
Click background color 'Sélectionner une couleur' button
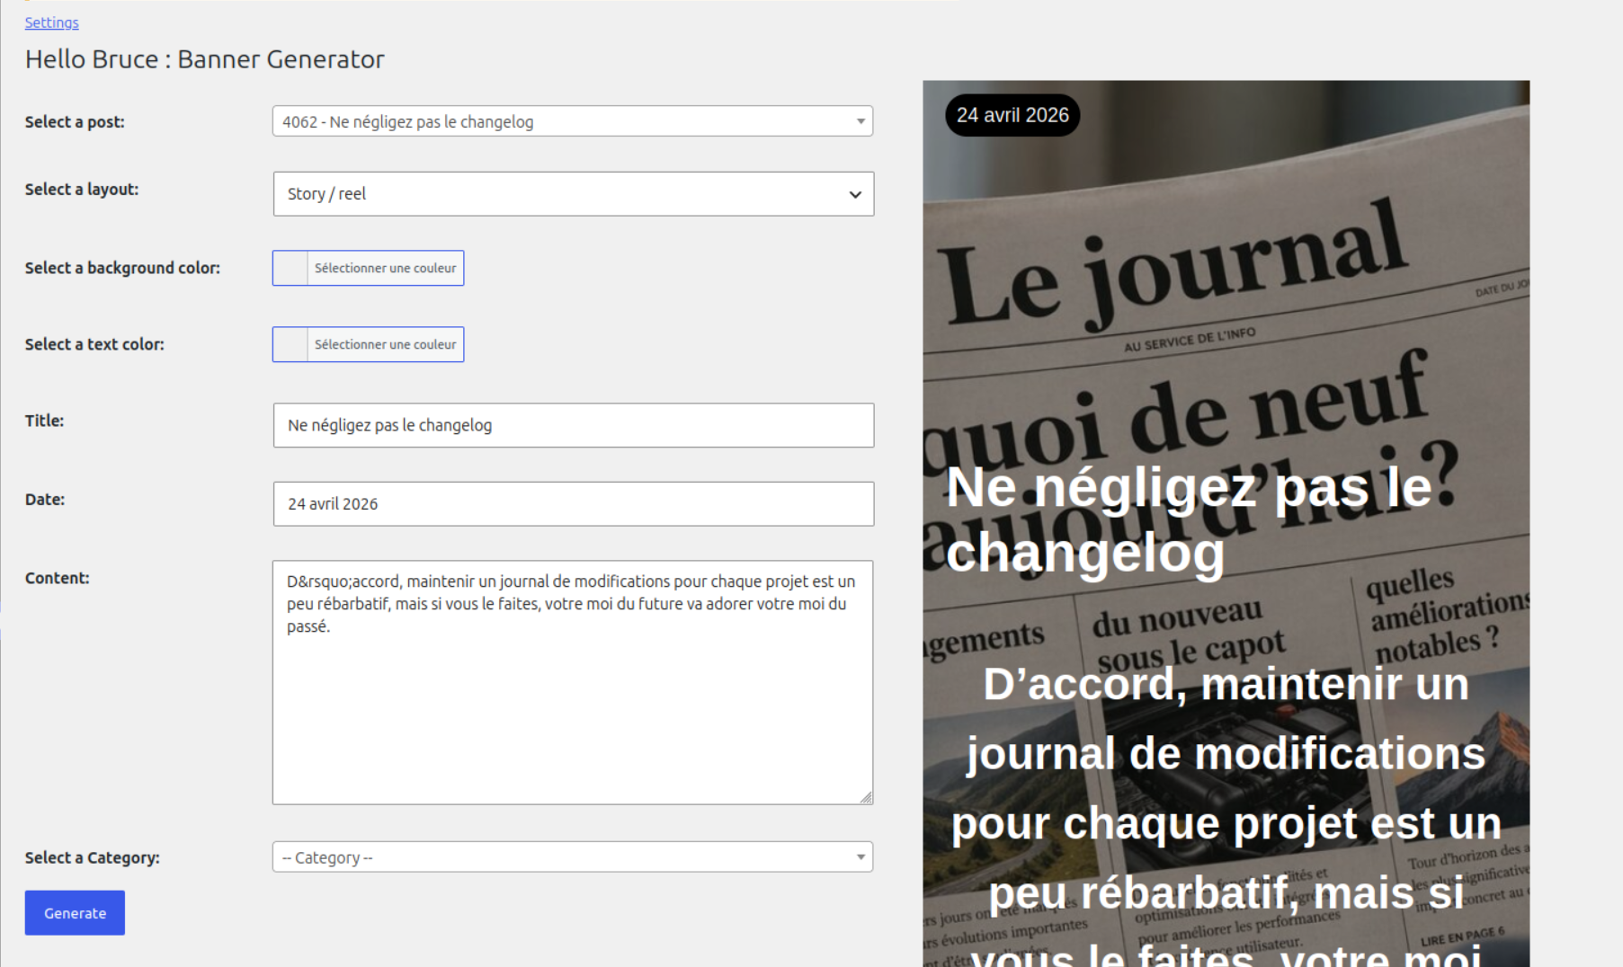(x=385, y=268)
